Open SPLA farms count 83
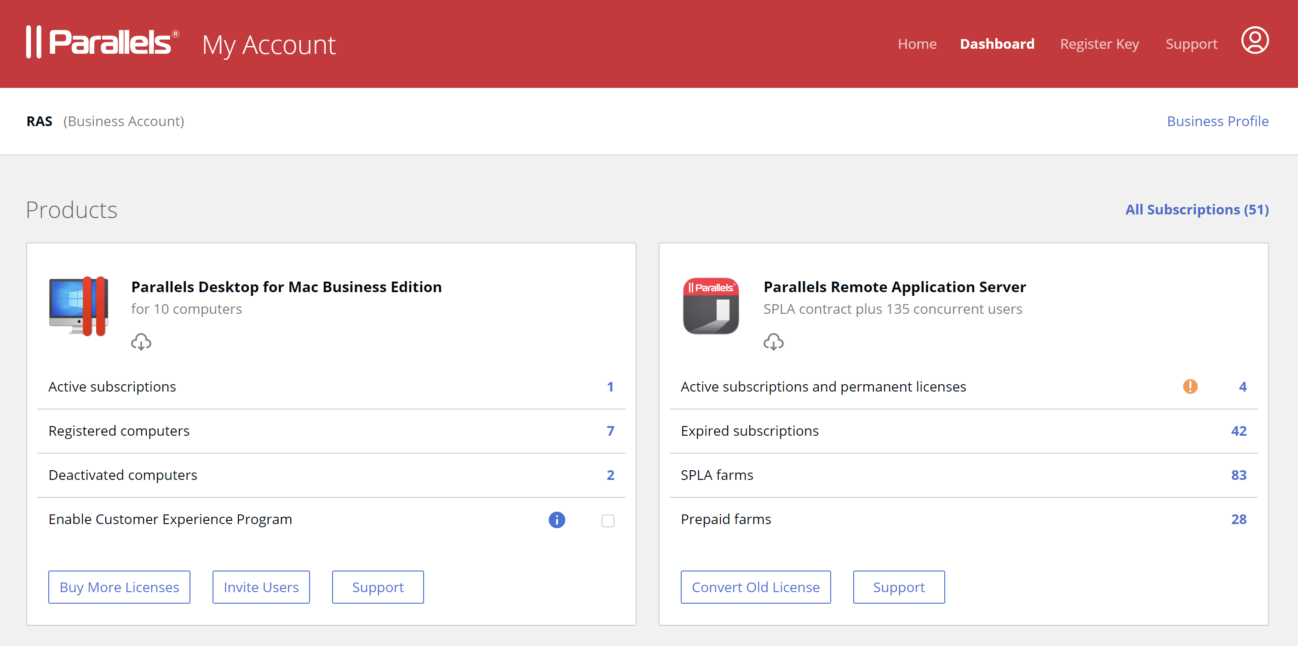Screen dimensions: 1298x646 [1239, 475]
